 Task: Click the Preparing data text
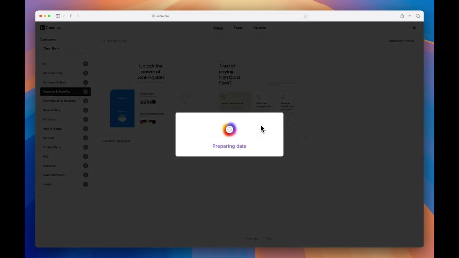click(229, 146)
